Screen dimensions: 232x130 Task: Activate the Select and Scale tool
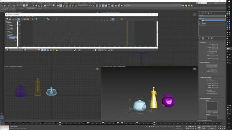coord(42,6)
